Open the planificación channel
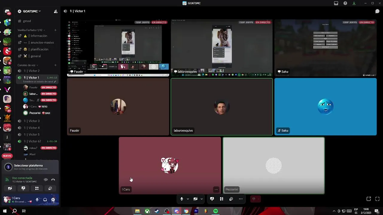Viewport: 383px width, 215px height. (x=37, y=49)
